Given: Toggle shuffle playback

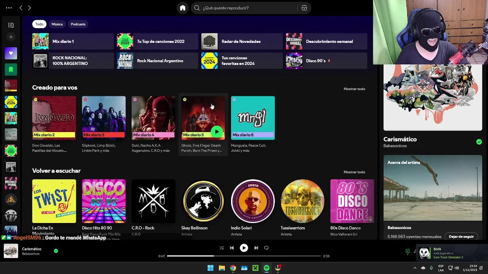Looking at the screenshot, I should [x=222, y=248].
